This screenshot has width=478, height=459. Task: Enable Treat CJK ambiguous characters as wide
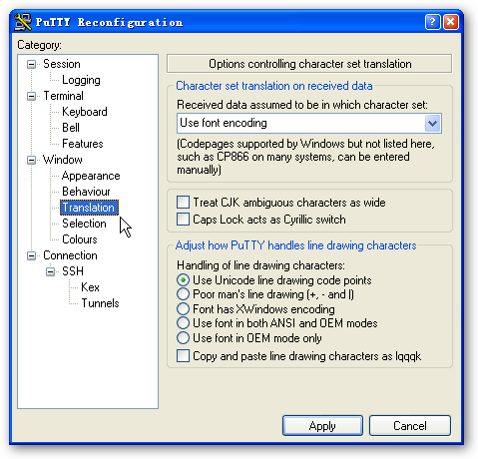click(183, 202)
